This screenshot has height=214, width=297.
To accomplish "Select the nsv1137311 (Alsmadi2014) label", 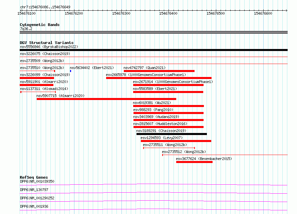I will pyautogui.click(x=44, y=89).
